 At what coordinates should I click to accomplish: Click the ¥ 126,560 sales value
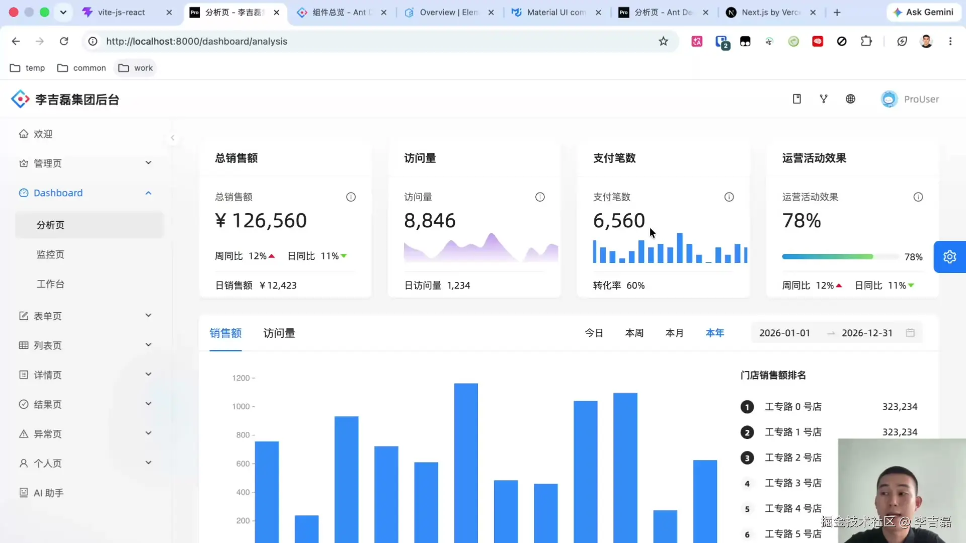[261, 221]
